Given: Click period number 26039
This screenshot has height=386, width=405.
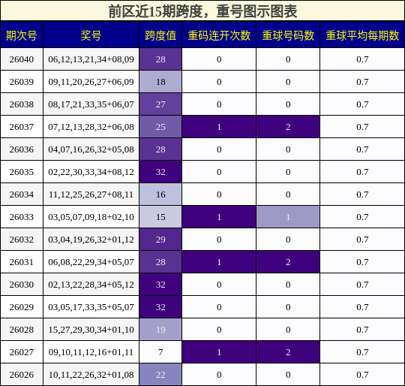Looking at the screenshot, I should [x=22, y=82].
